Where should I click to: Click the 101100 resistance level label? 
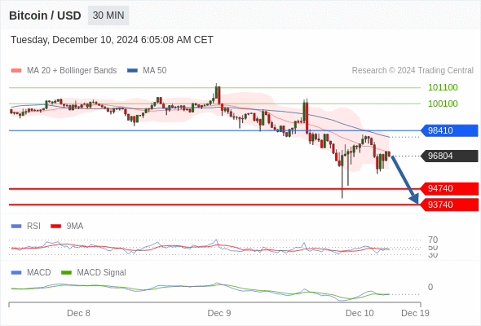click(x=443, y=87)
